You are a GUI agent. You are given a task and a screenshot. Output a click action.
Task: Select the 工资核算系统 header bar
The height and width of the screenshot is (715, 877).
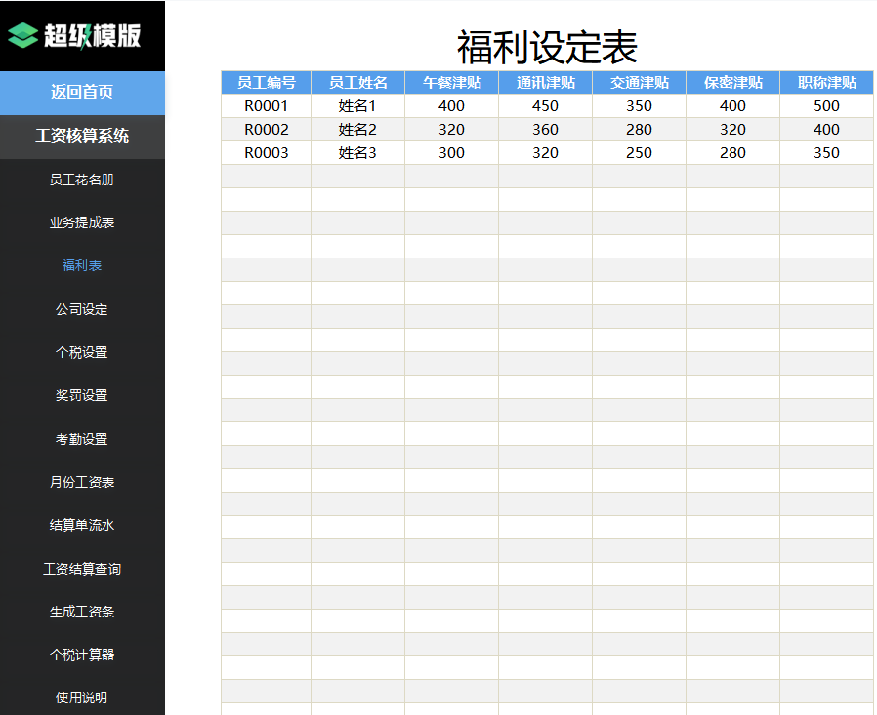83,138
